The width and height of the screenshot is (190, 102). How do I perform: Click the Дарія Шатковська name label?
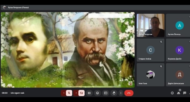point(176,84)
